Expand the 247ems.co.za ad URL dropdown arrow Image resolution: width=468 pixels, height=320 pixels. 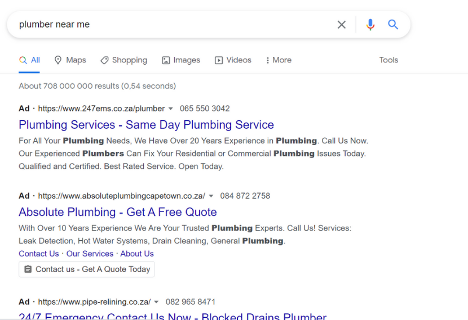[x=170, y=109]
